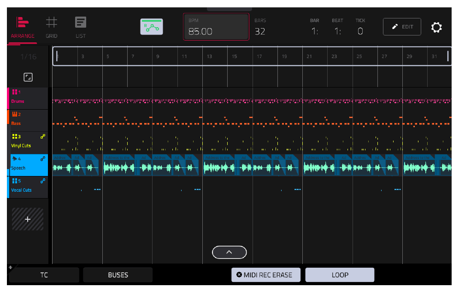Change the 1/16 time correct grid value
The image size is (459, 293).
29,57
